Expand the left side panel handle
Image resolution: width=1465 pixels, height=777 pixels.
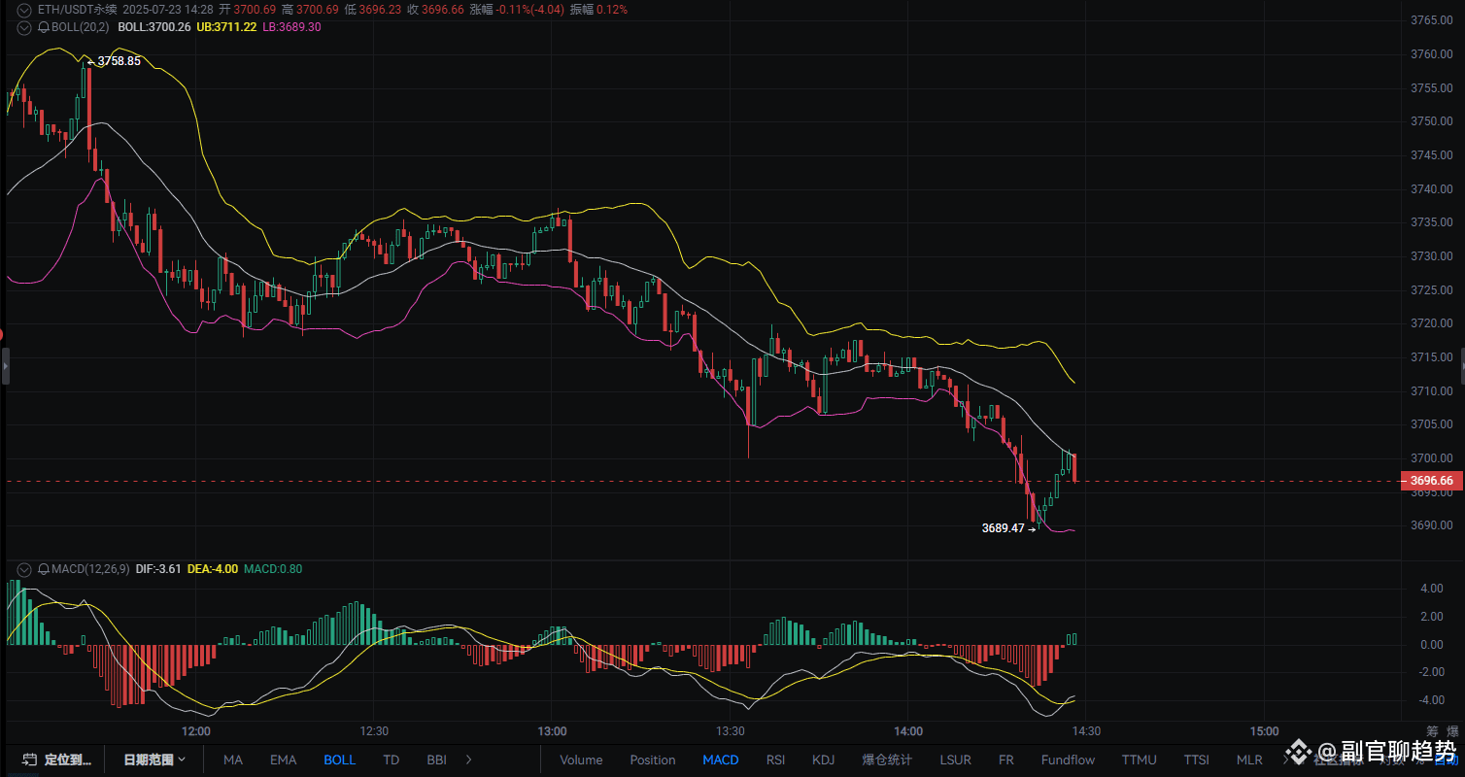point(5,368)
